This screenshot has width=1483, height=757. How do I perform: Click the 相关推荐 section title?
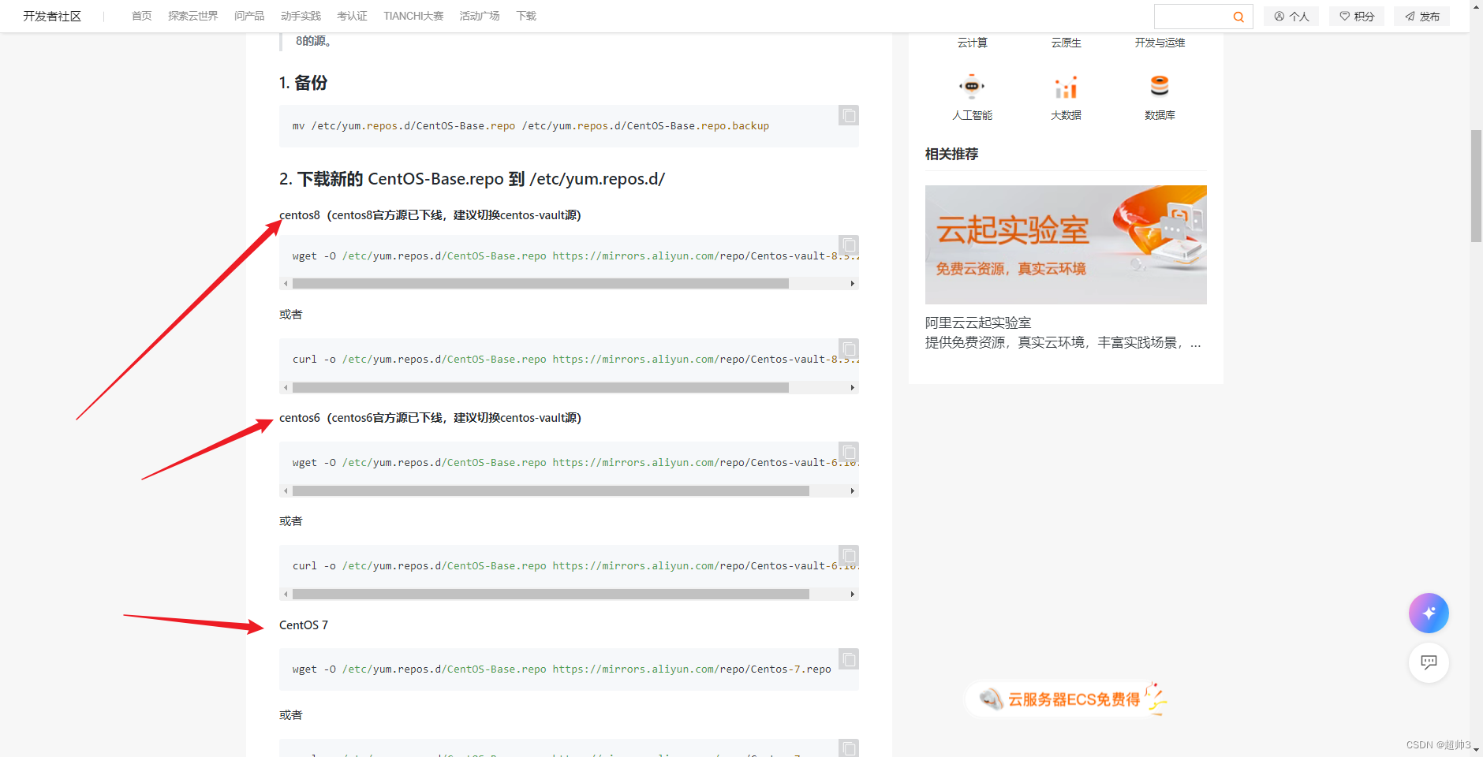(951, 155)
